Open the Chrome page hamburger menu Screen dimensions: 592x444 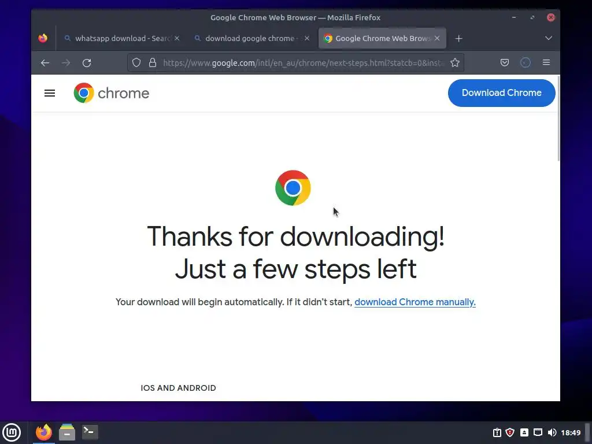(50, 93)
